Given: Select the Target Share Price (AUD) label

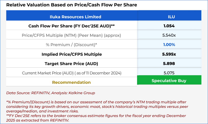Looking at the screenshot, I should (x=72, y=64).
